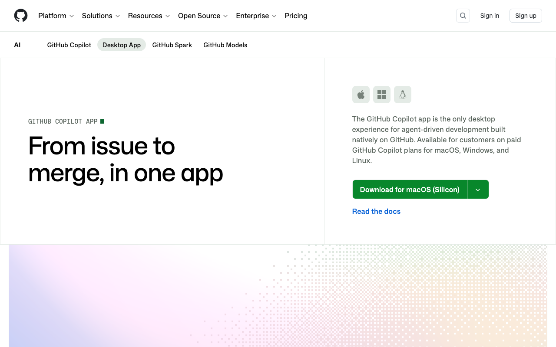Click the Sign up button
Screen dimensions: 556x347
[x=526, y=16]
